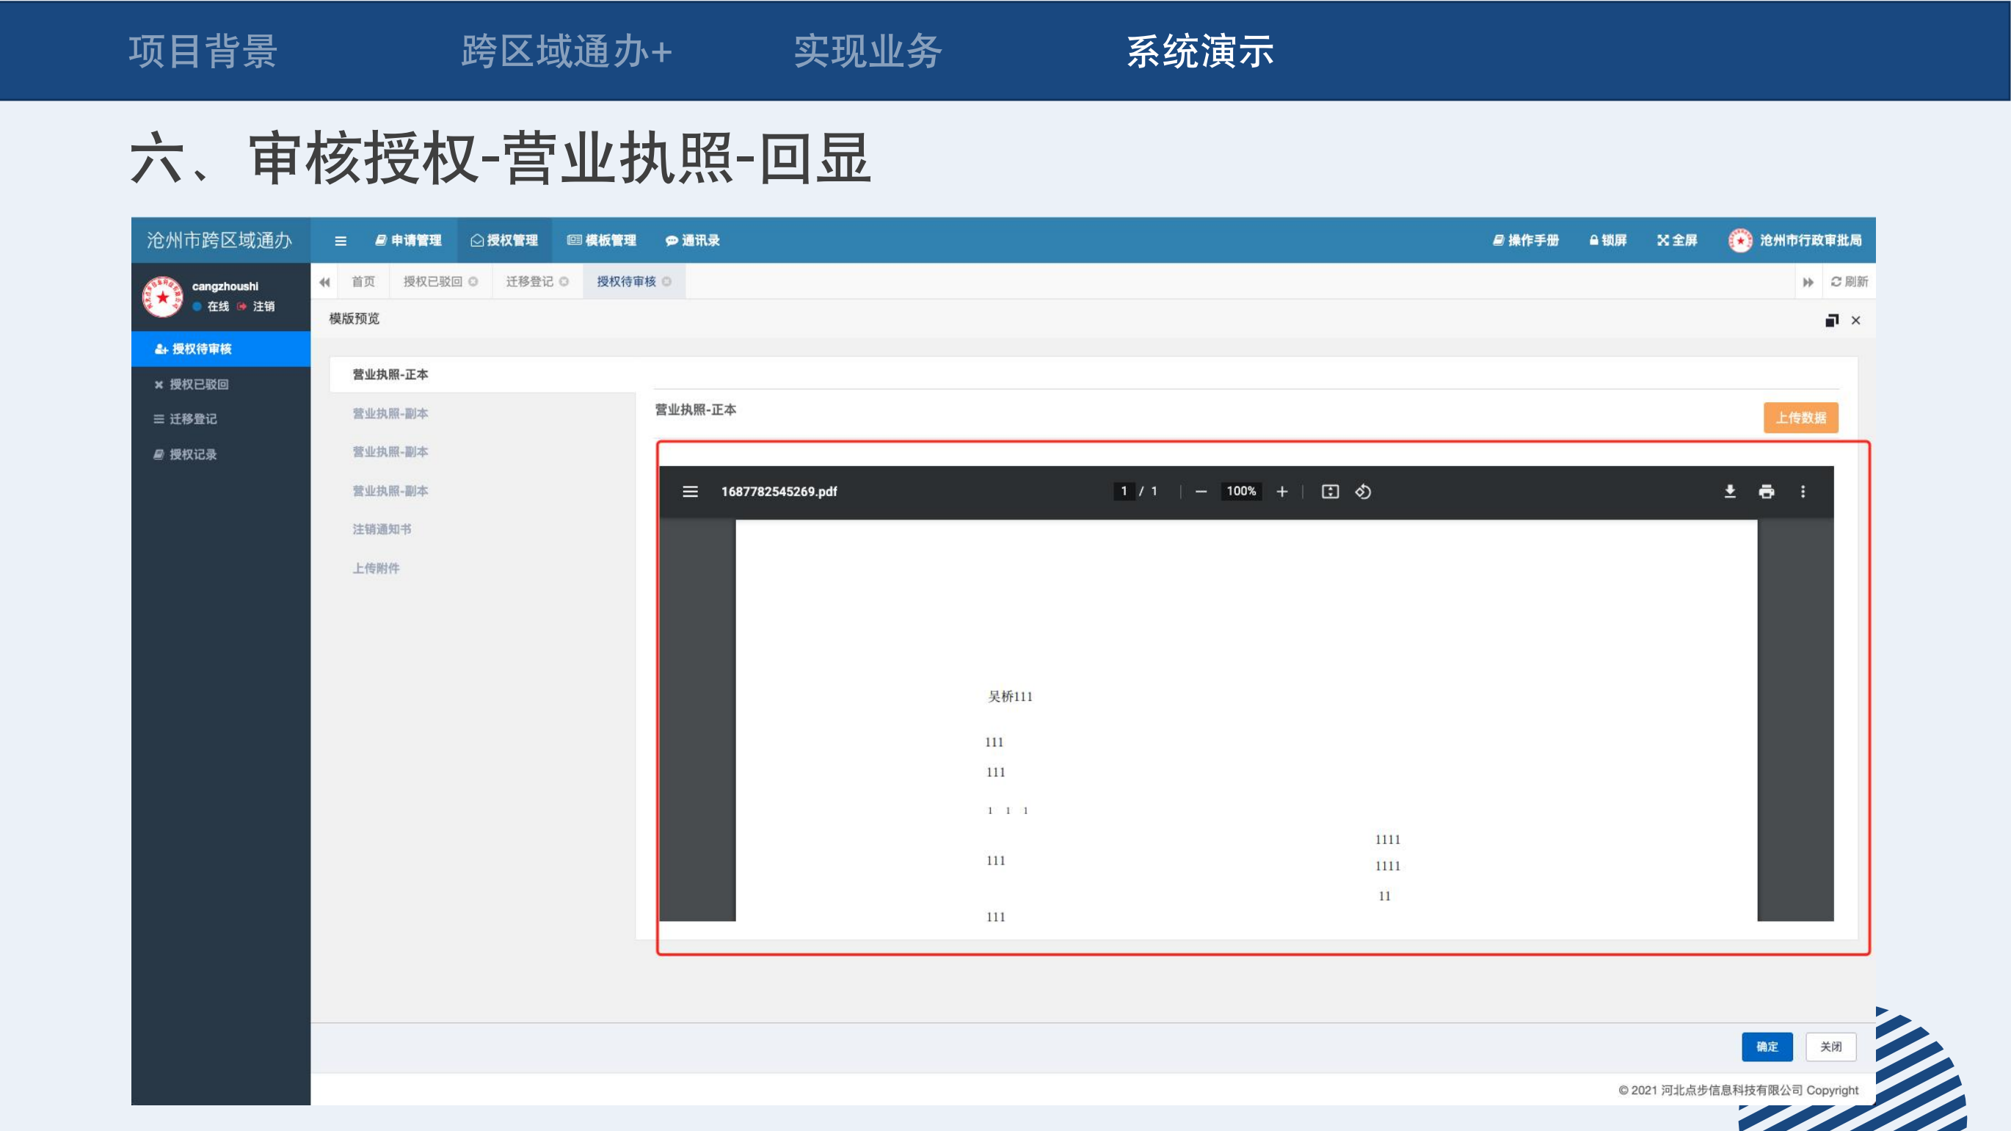Image resolution: width=2011 pixels, height=1131 pixels.
Task: Switch to the 迁移登记 tab
Action: (x=529, y=281)
